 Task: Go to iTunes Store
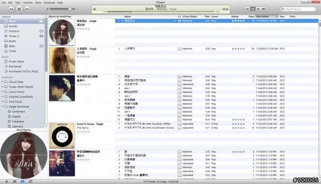coord(22,61)
